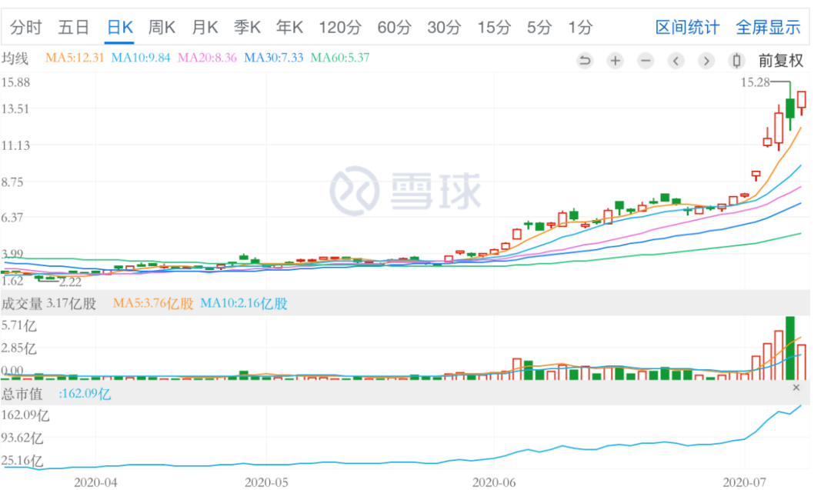
Task: Click the MA5:12.31 indicator label
Action: [74, 58]
